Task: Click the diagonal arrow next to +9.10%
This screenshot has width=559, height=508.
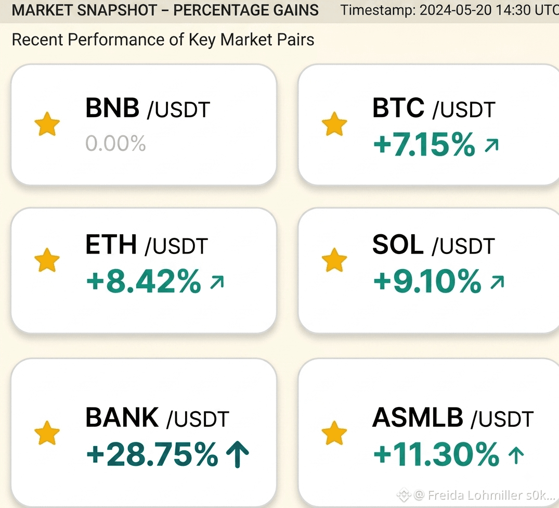Action: click(497, 282)
